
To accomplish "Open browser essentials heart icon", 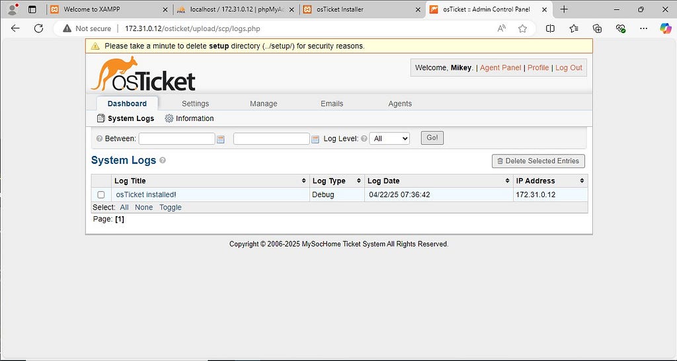I will point(620,28).
